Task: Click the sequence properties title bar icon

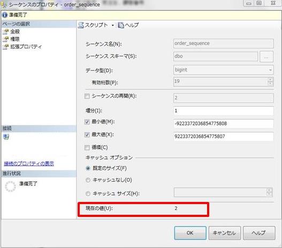Action: [4, 4]
